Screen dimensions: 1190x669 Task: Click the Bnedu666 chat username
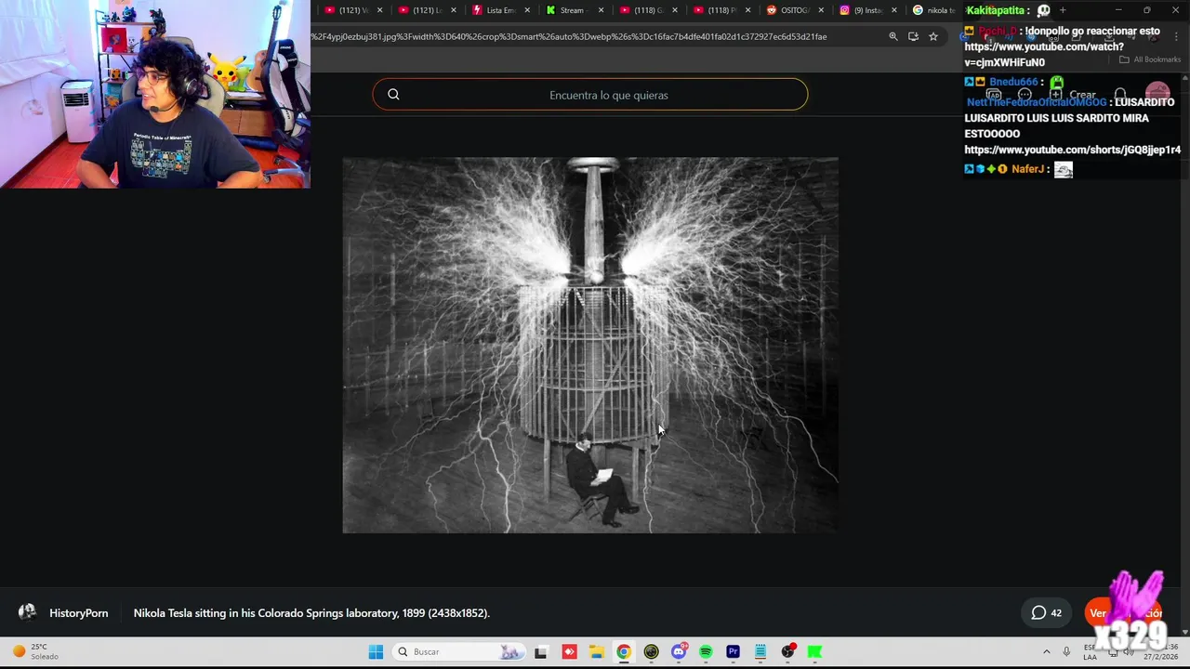pos(1012,82)
